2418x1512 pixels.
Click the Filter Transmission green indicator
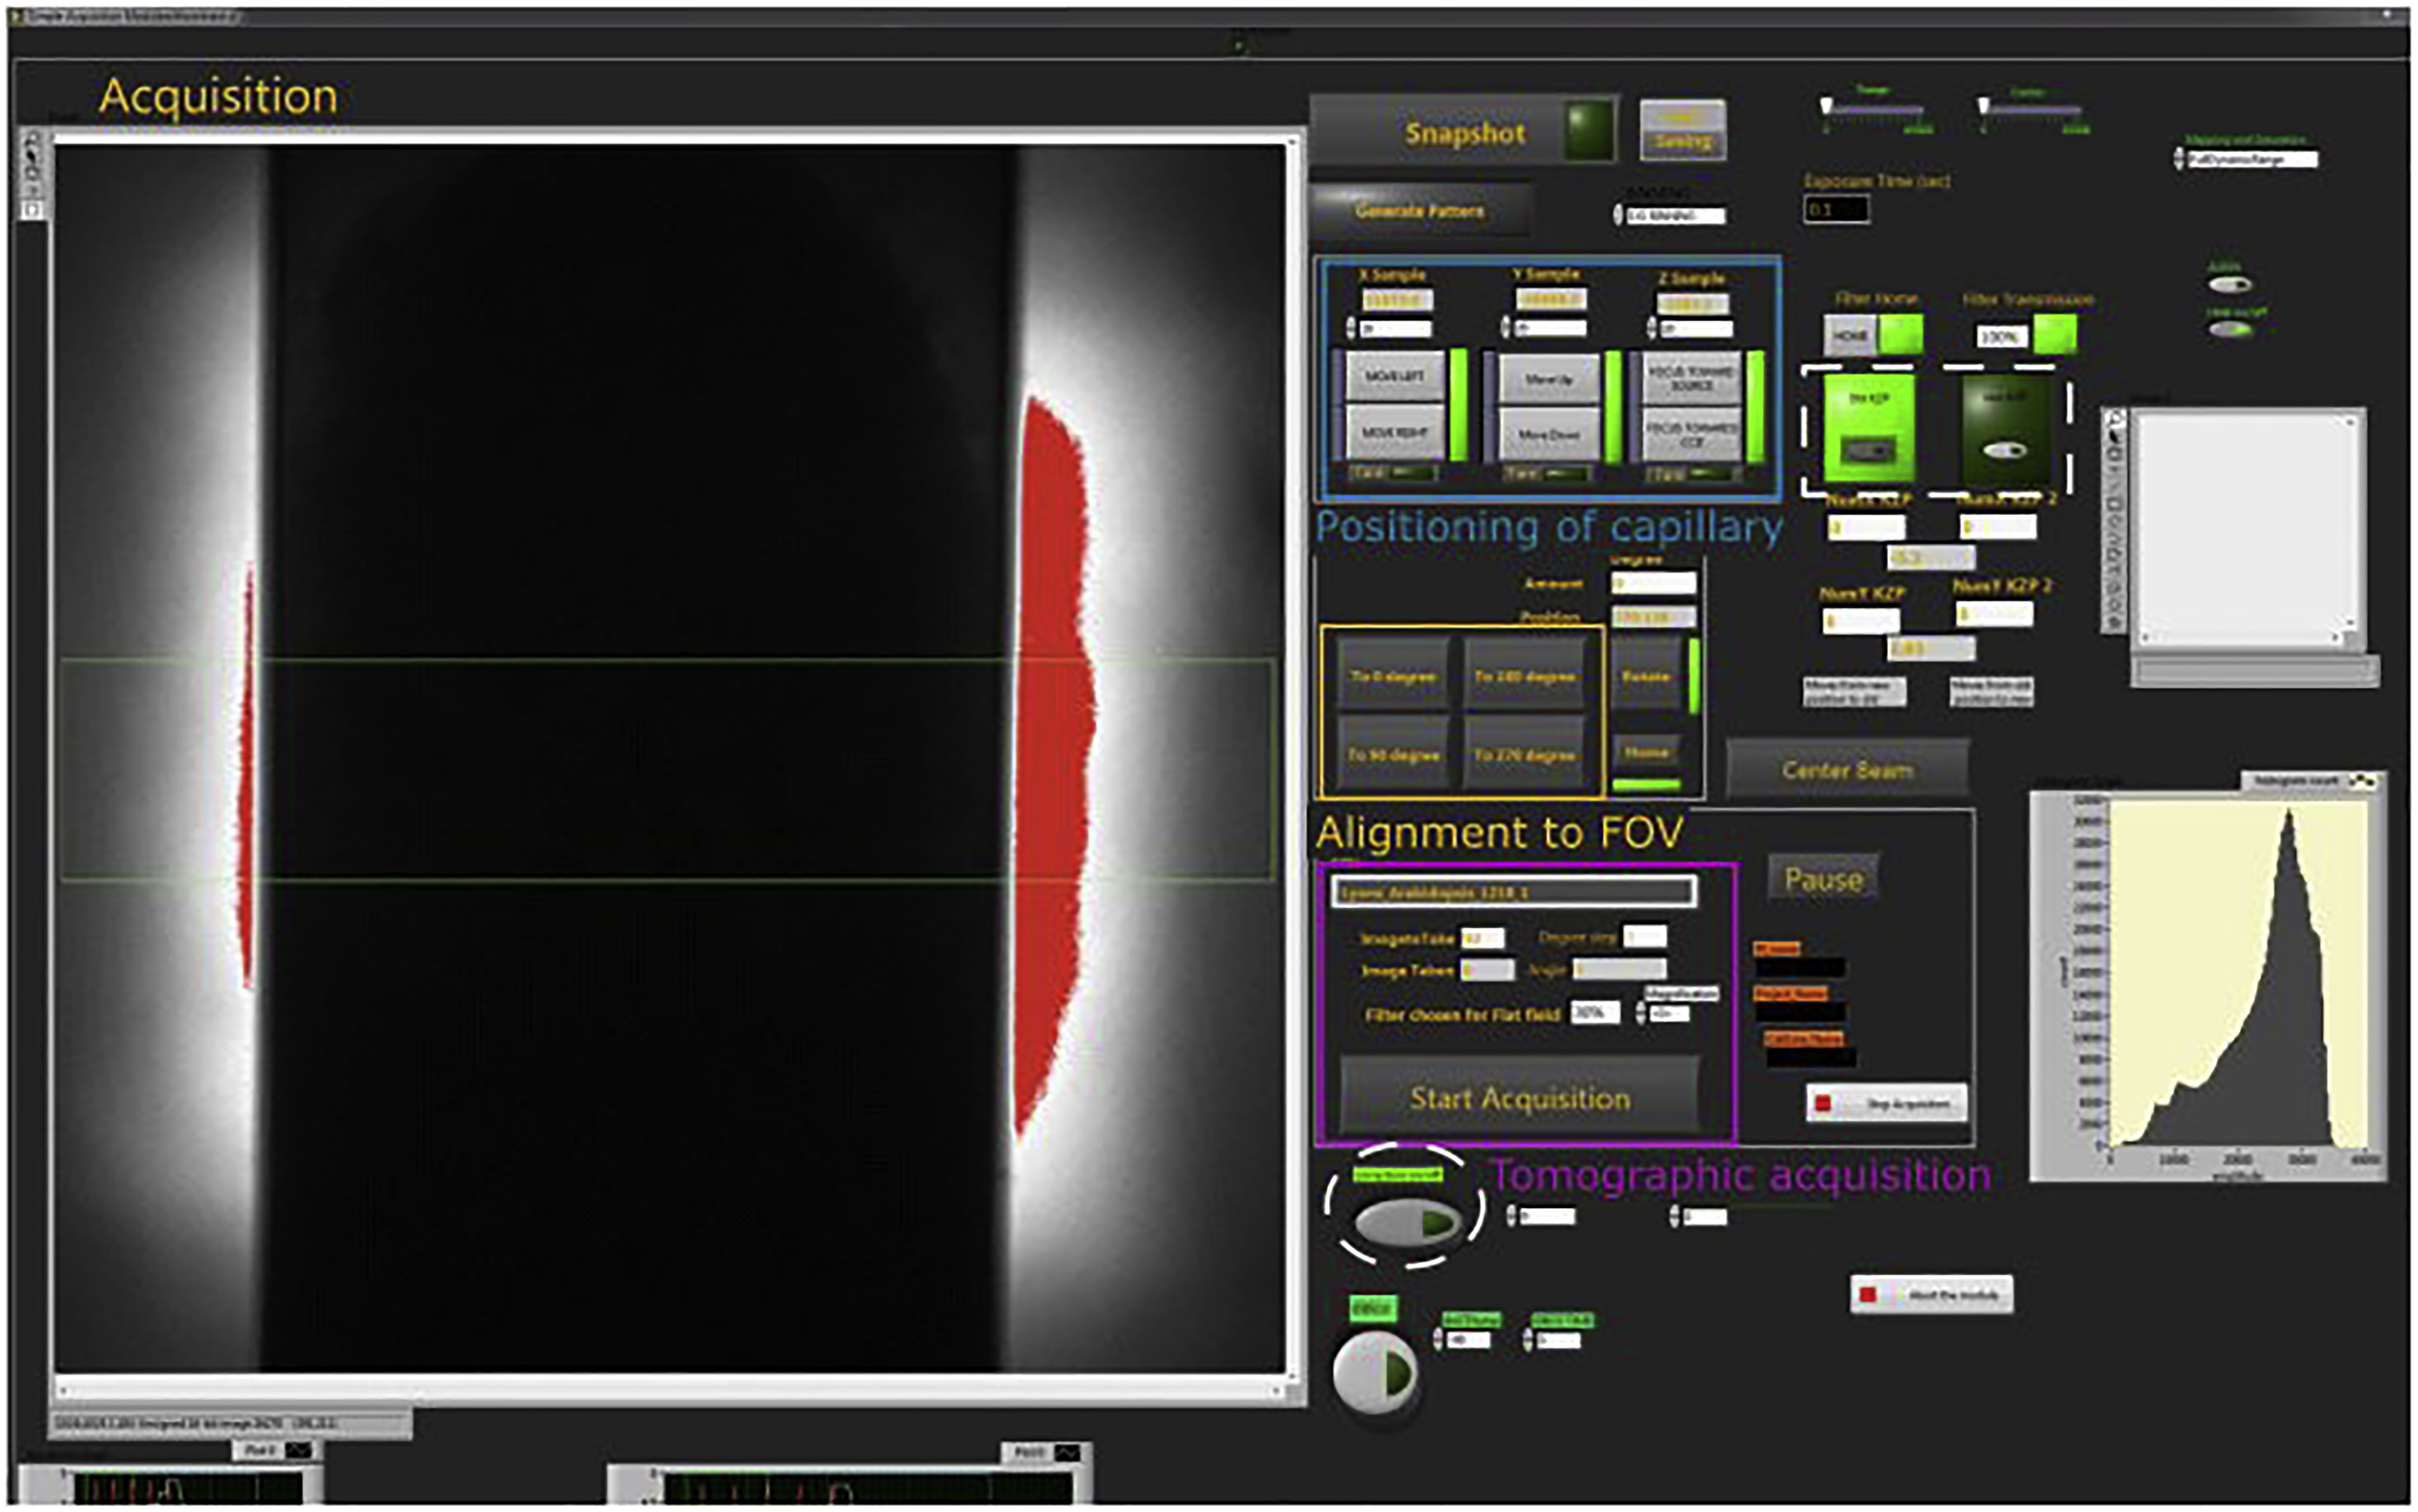point(2055,335)
